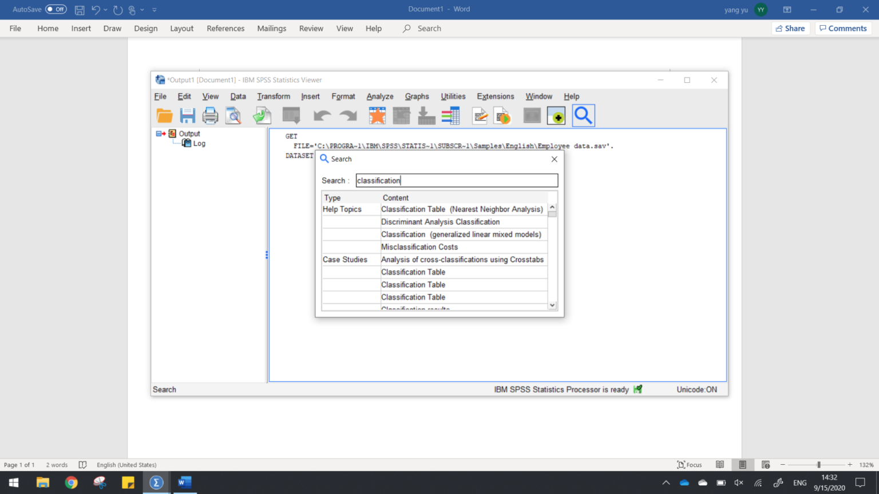This screenshot has width=879, height=494.
Task: Open a file in SPSS Viewer
Action: pos(165,115)
